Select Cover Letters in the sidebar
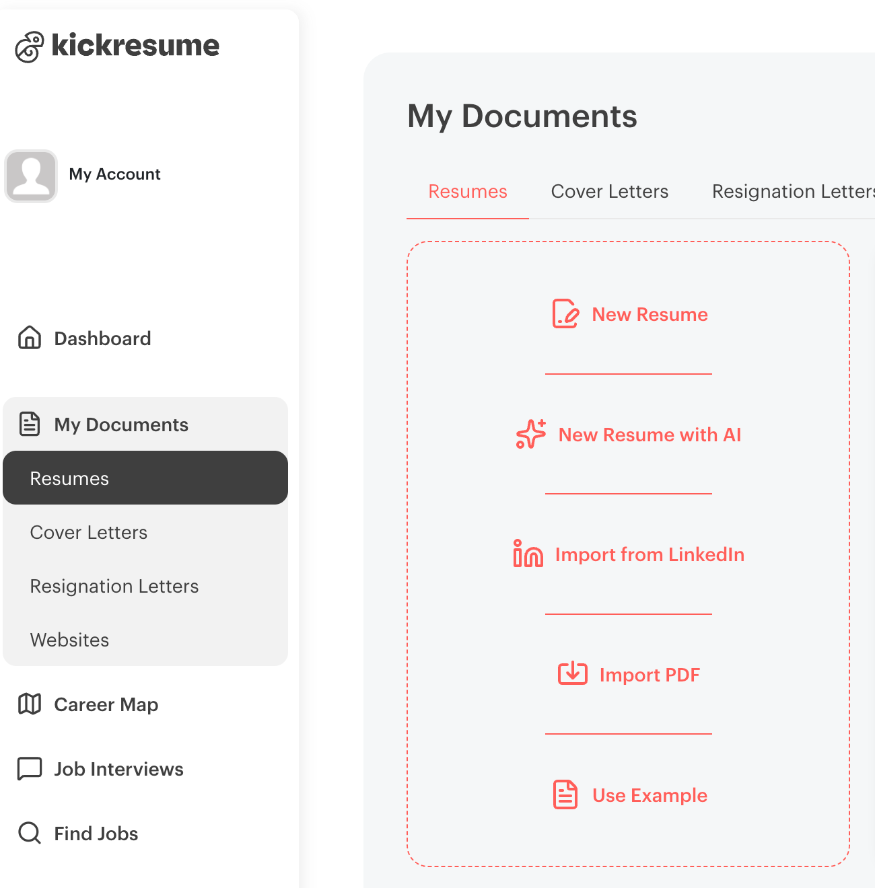The image size is (875, 888). (x=89, y=532)
